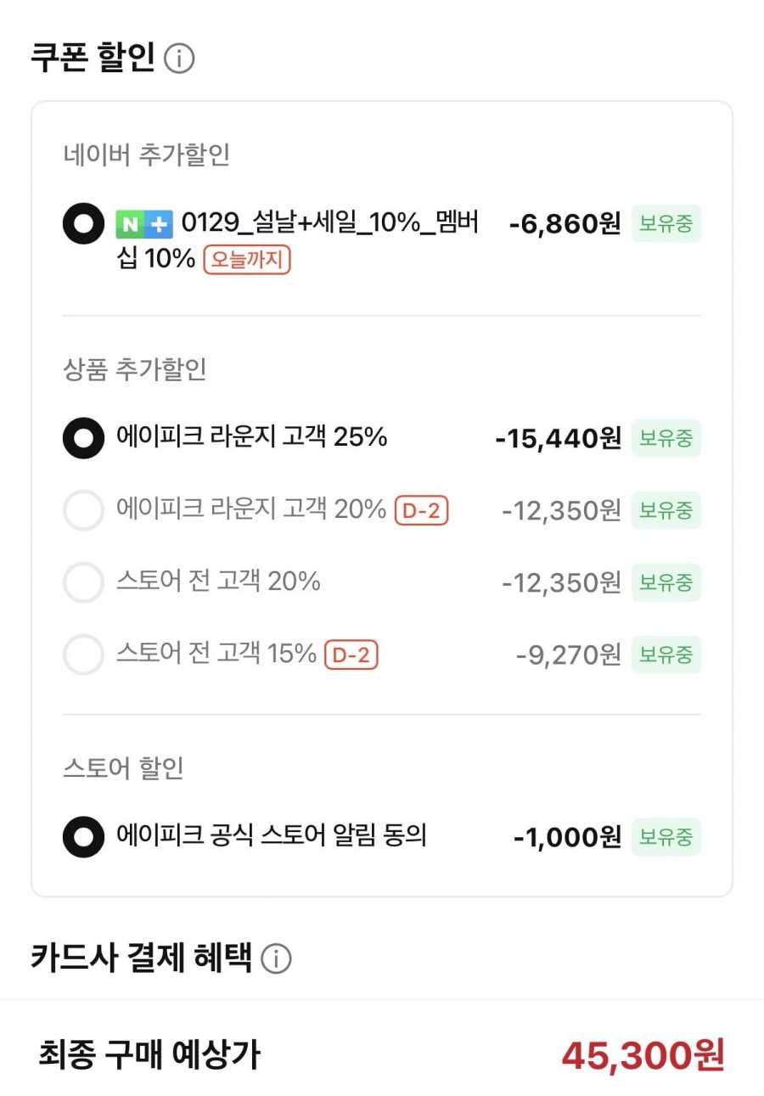Select the 설날 세일 멤버십 10% coupon radio
This screenshot has width=764, height=1096.
point(83,224)
